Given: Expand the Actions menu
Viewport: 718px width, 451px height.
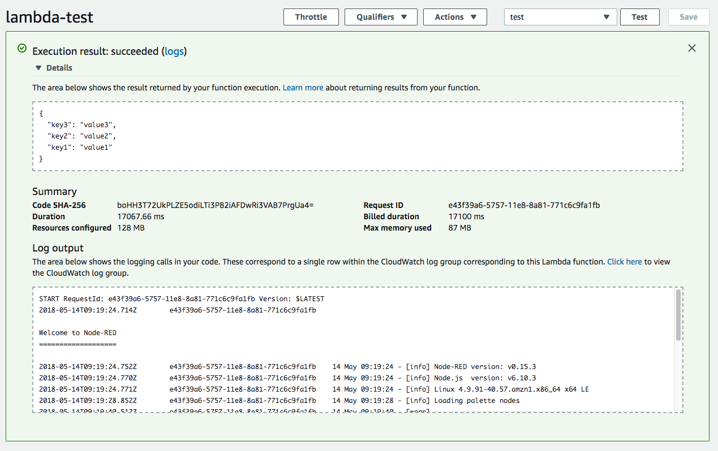Looking at the screenshot, I should pos(455,17).
